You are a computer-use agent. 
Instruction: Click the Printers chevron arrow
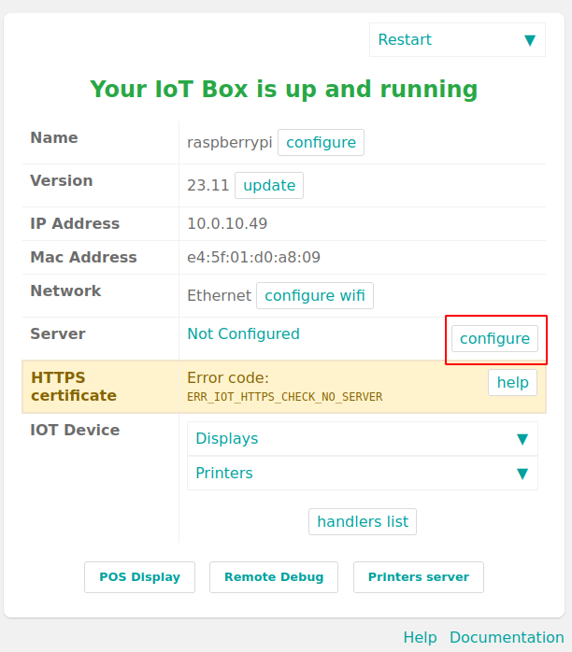coord(522,474)
